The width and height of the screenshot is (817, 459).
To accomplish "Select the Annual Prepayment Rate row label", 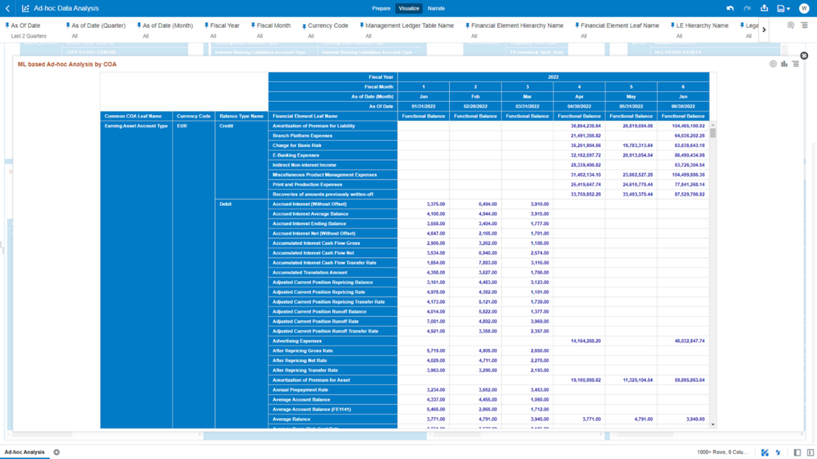I will [x=333, y=390].
